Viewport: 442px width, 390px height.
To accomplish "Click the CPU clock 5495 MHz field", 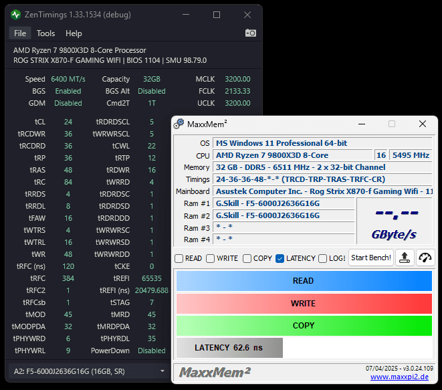I will [411, 155].
